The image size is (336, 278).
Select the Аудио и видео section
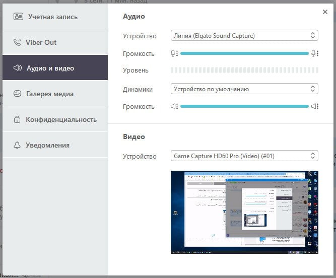(55, 67)
